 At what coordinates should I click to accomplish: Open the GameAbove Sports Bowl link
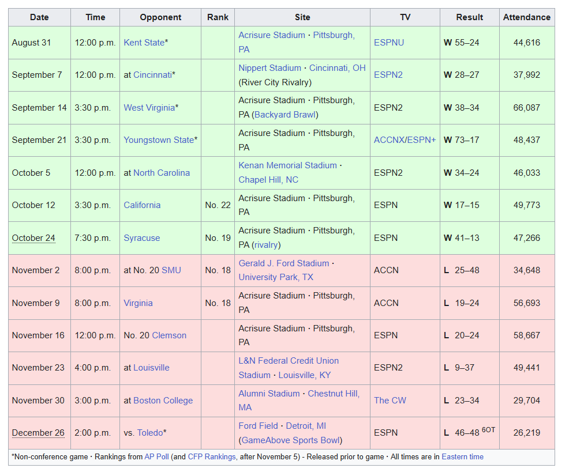[290, 440]
